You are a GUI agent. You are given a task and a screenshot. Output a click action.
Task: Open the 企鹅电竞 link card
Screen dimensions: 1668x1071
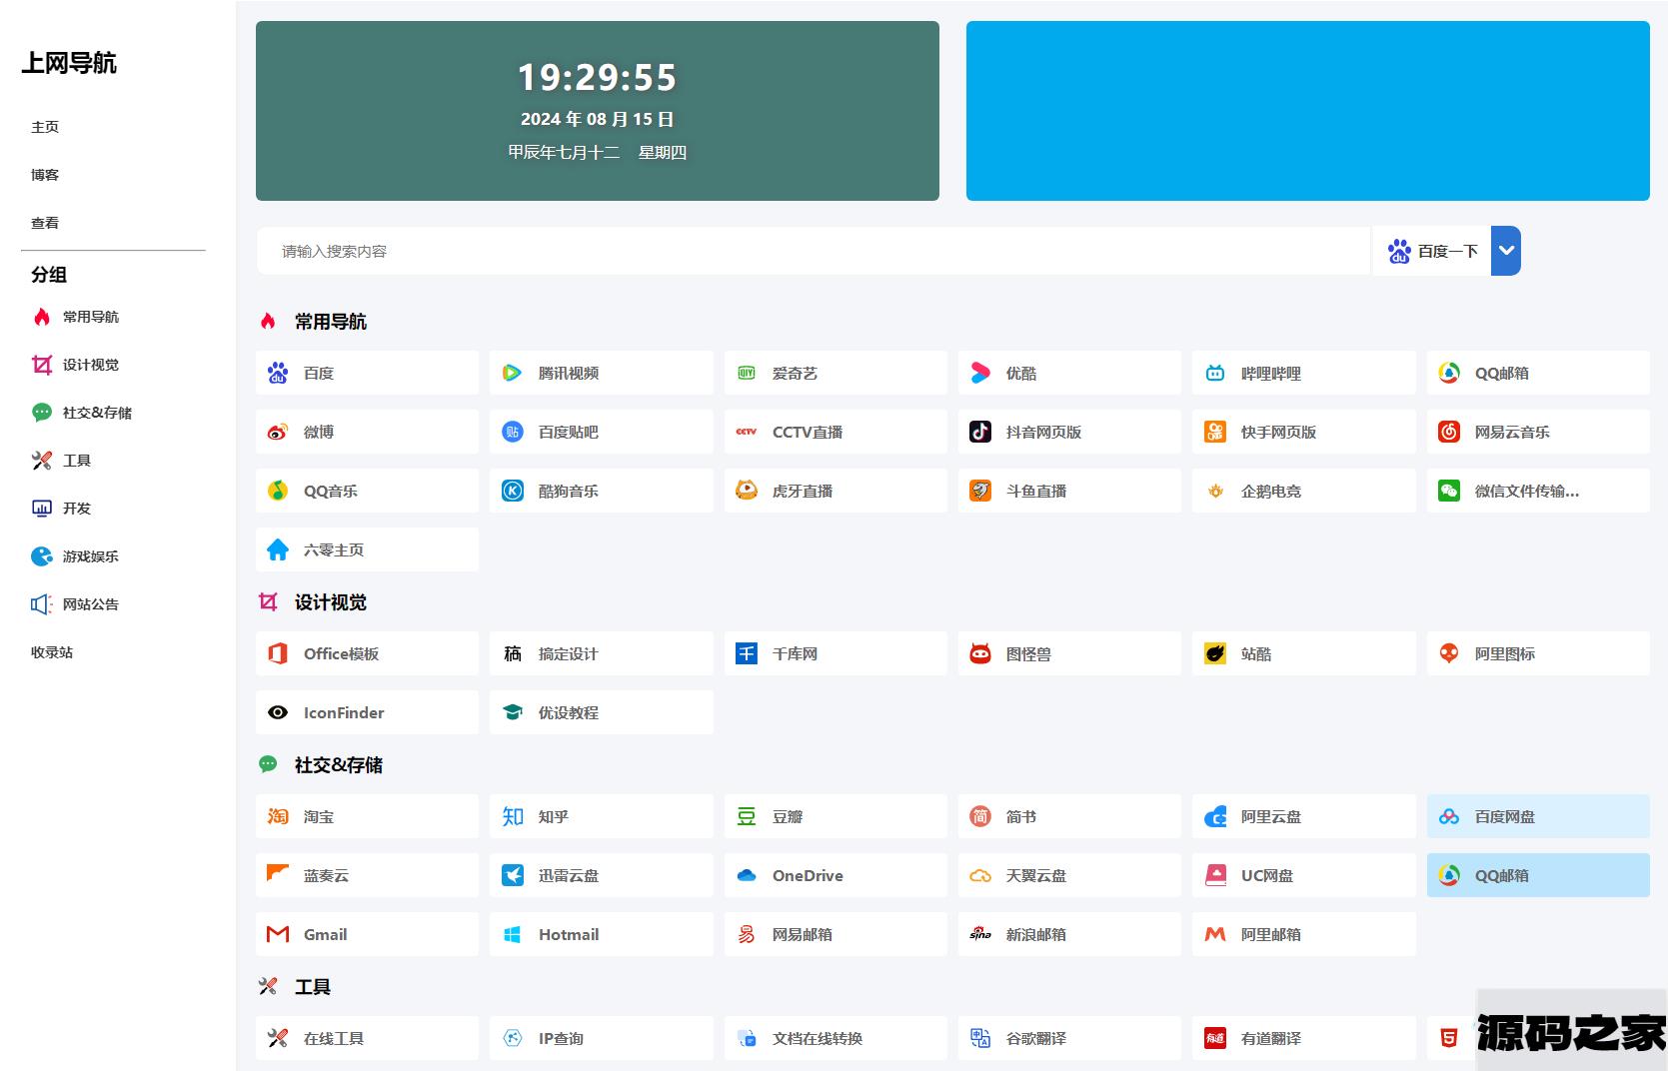coord(1303,491)
